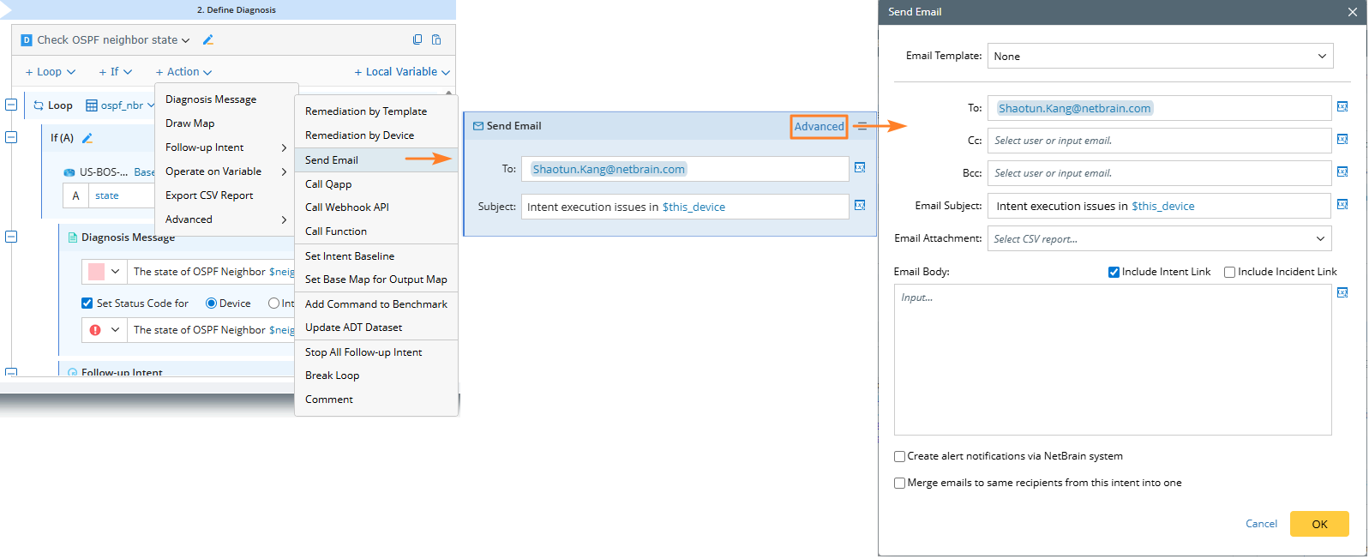The width and height of the screenshot is (1369, 559).
Task: Insert a variable into the panel Subject field
Action: [860, 206]
